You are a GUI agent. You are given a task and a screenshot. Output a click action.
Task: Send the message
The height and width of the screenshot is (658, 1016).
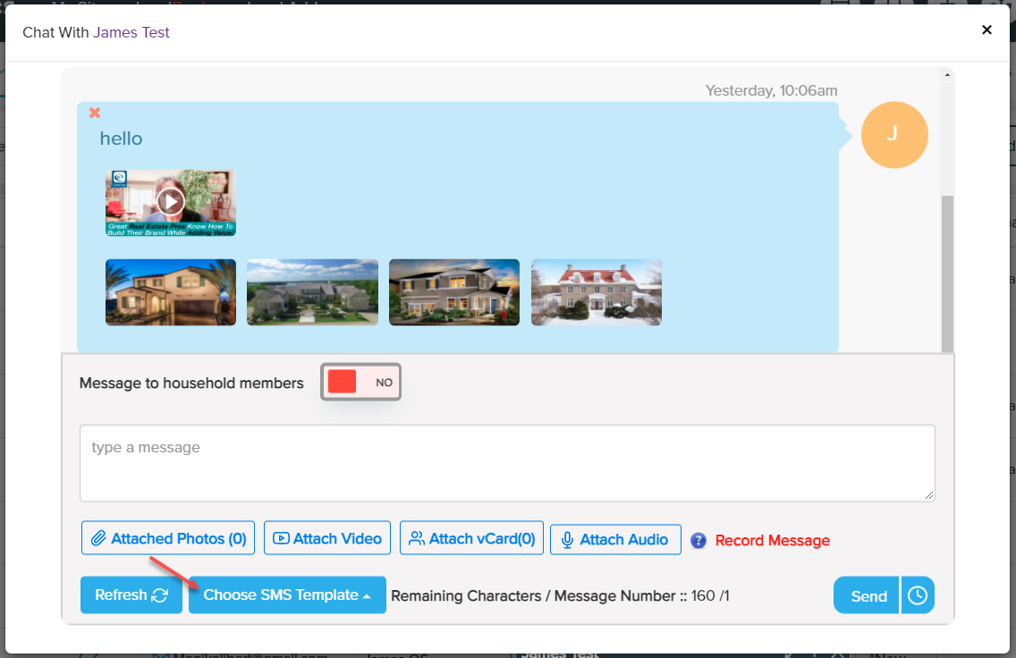pyautogui.click(x=867, y=595)
